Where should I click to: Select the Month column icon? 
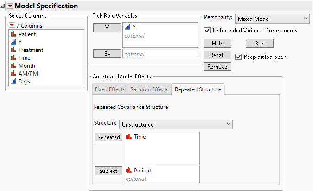(x=13, y=66)
